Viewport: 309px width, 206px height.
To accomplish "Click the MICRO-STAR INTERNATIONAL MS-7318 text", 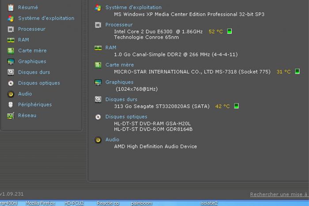I will (x=192, y=72).
